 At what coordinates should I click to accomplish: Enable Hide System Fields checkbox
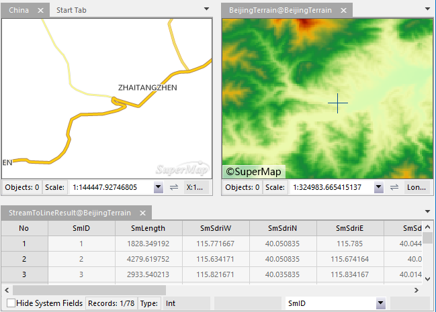point(11,303)
